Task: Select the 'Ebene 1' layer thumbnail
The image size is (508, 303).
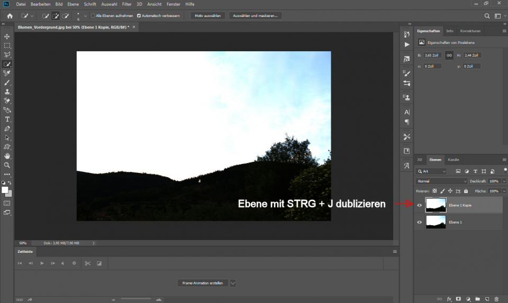Action: [x=436, y=222]
